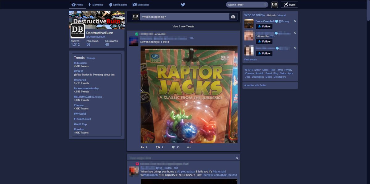Click the Twitter bird logo

coord(183,5)
